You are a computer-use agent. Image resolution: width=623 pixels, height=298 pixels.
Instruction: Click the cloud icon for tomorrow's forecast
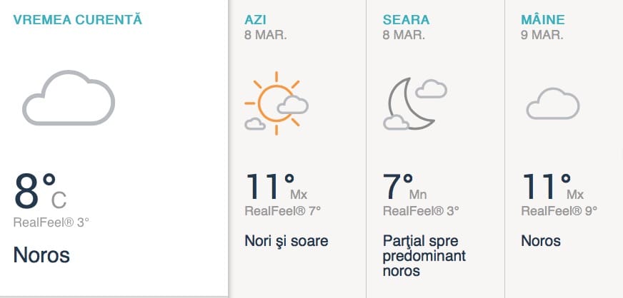[553, 103]
